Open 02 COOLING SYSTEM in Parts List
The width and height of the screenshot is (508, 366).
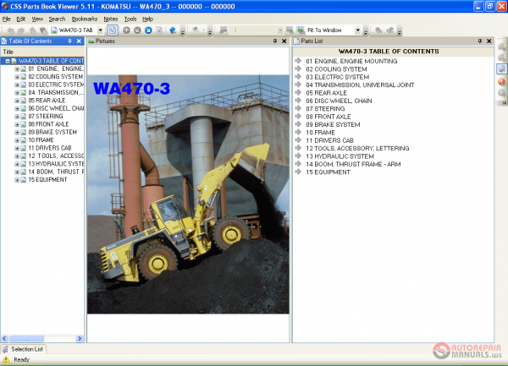click(336, 69)
